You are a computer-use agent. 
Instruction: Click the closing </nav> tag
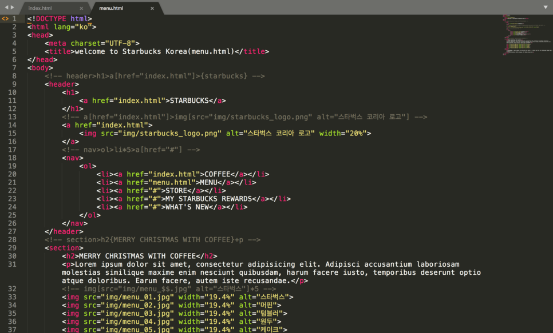75,223
